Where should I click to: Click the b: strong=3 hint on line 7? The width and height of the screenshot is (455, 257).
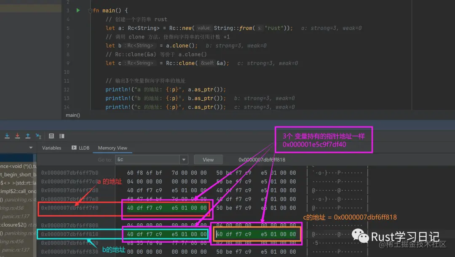click(x=236, y=46)
